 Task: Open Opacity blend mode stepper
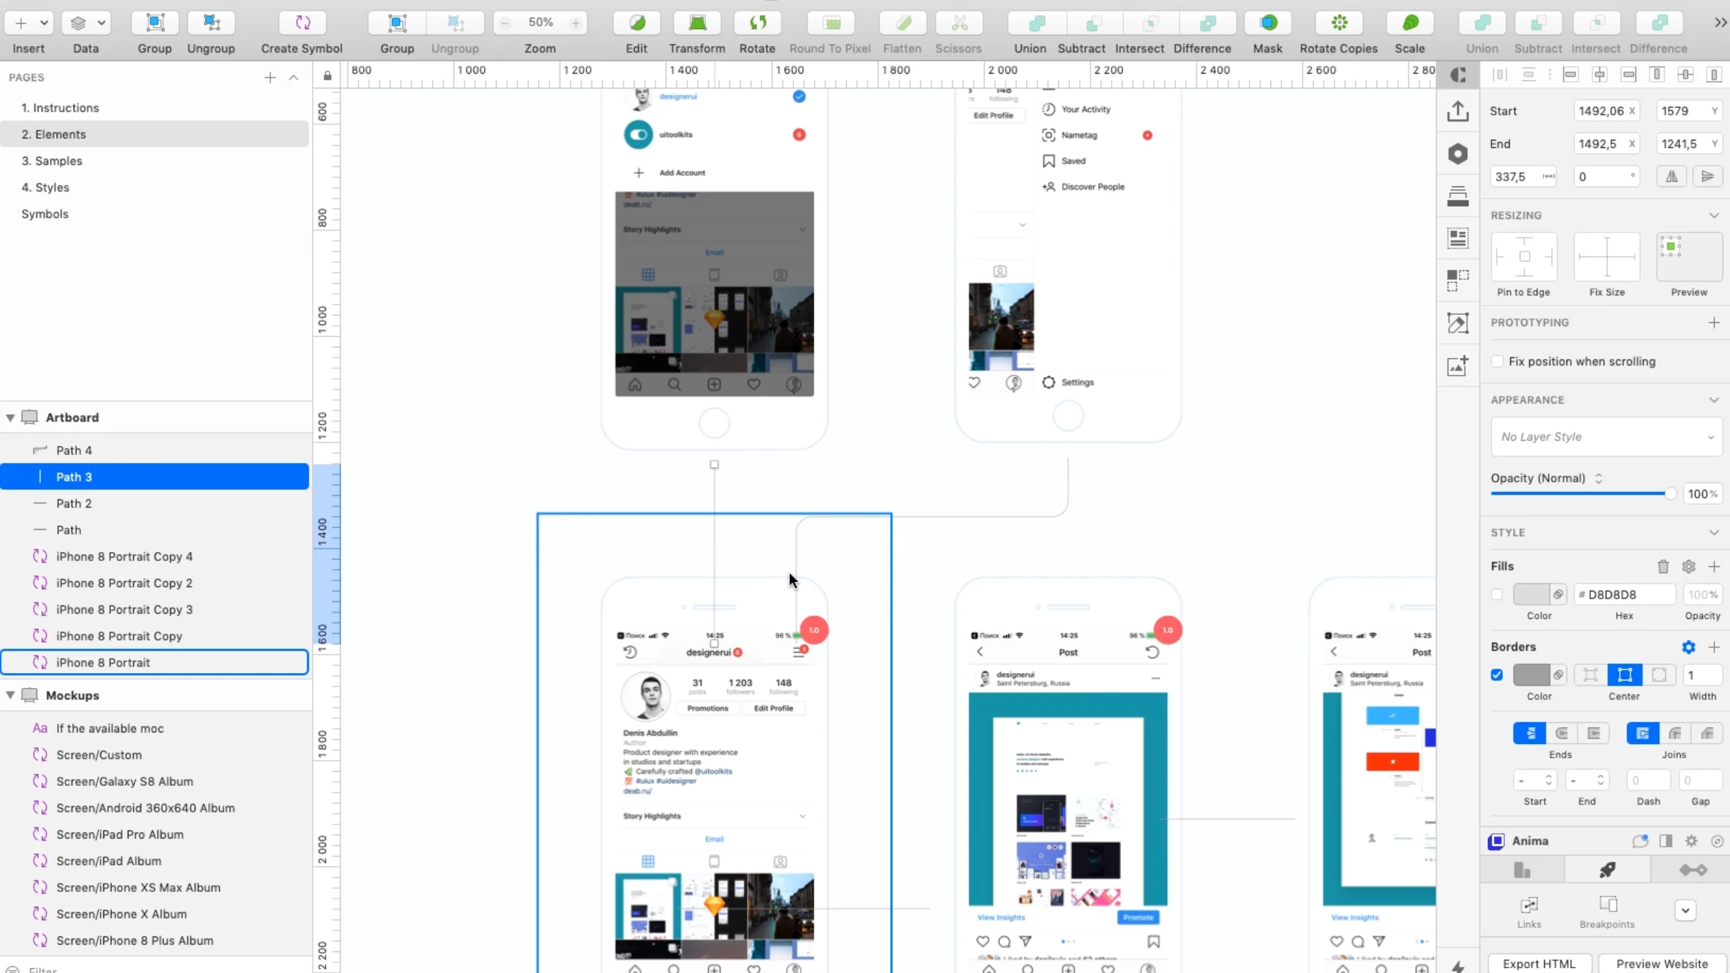point(1598,478)
